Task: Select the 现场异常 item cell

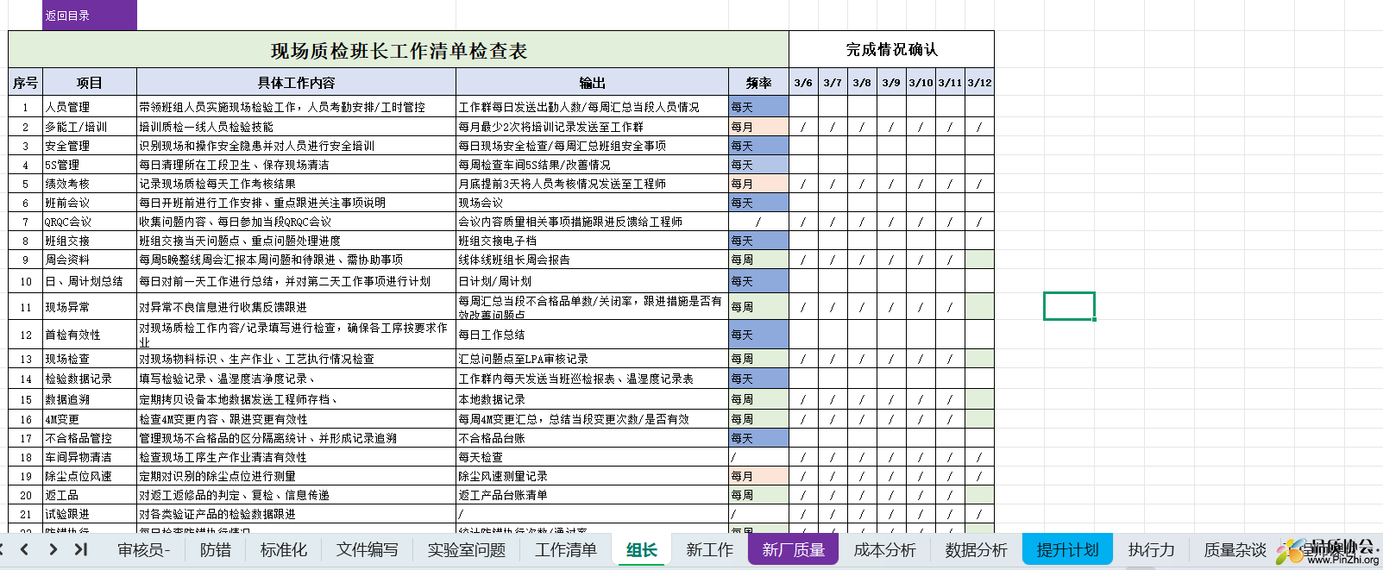Action: click(x=90, y=307)
